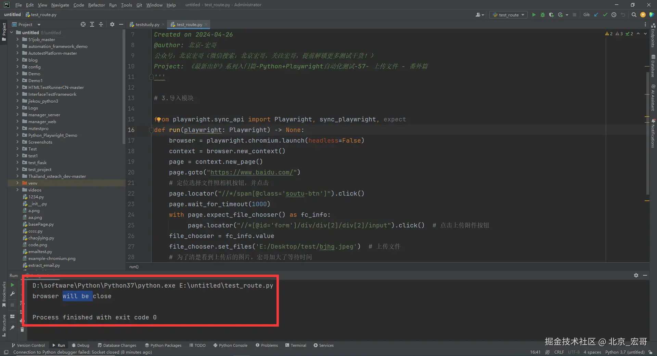This screenshot has height=356, width=657.
Task: Run test_route with coverage
Action: point(551,15)
